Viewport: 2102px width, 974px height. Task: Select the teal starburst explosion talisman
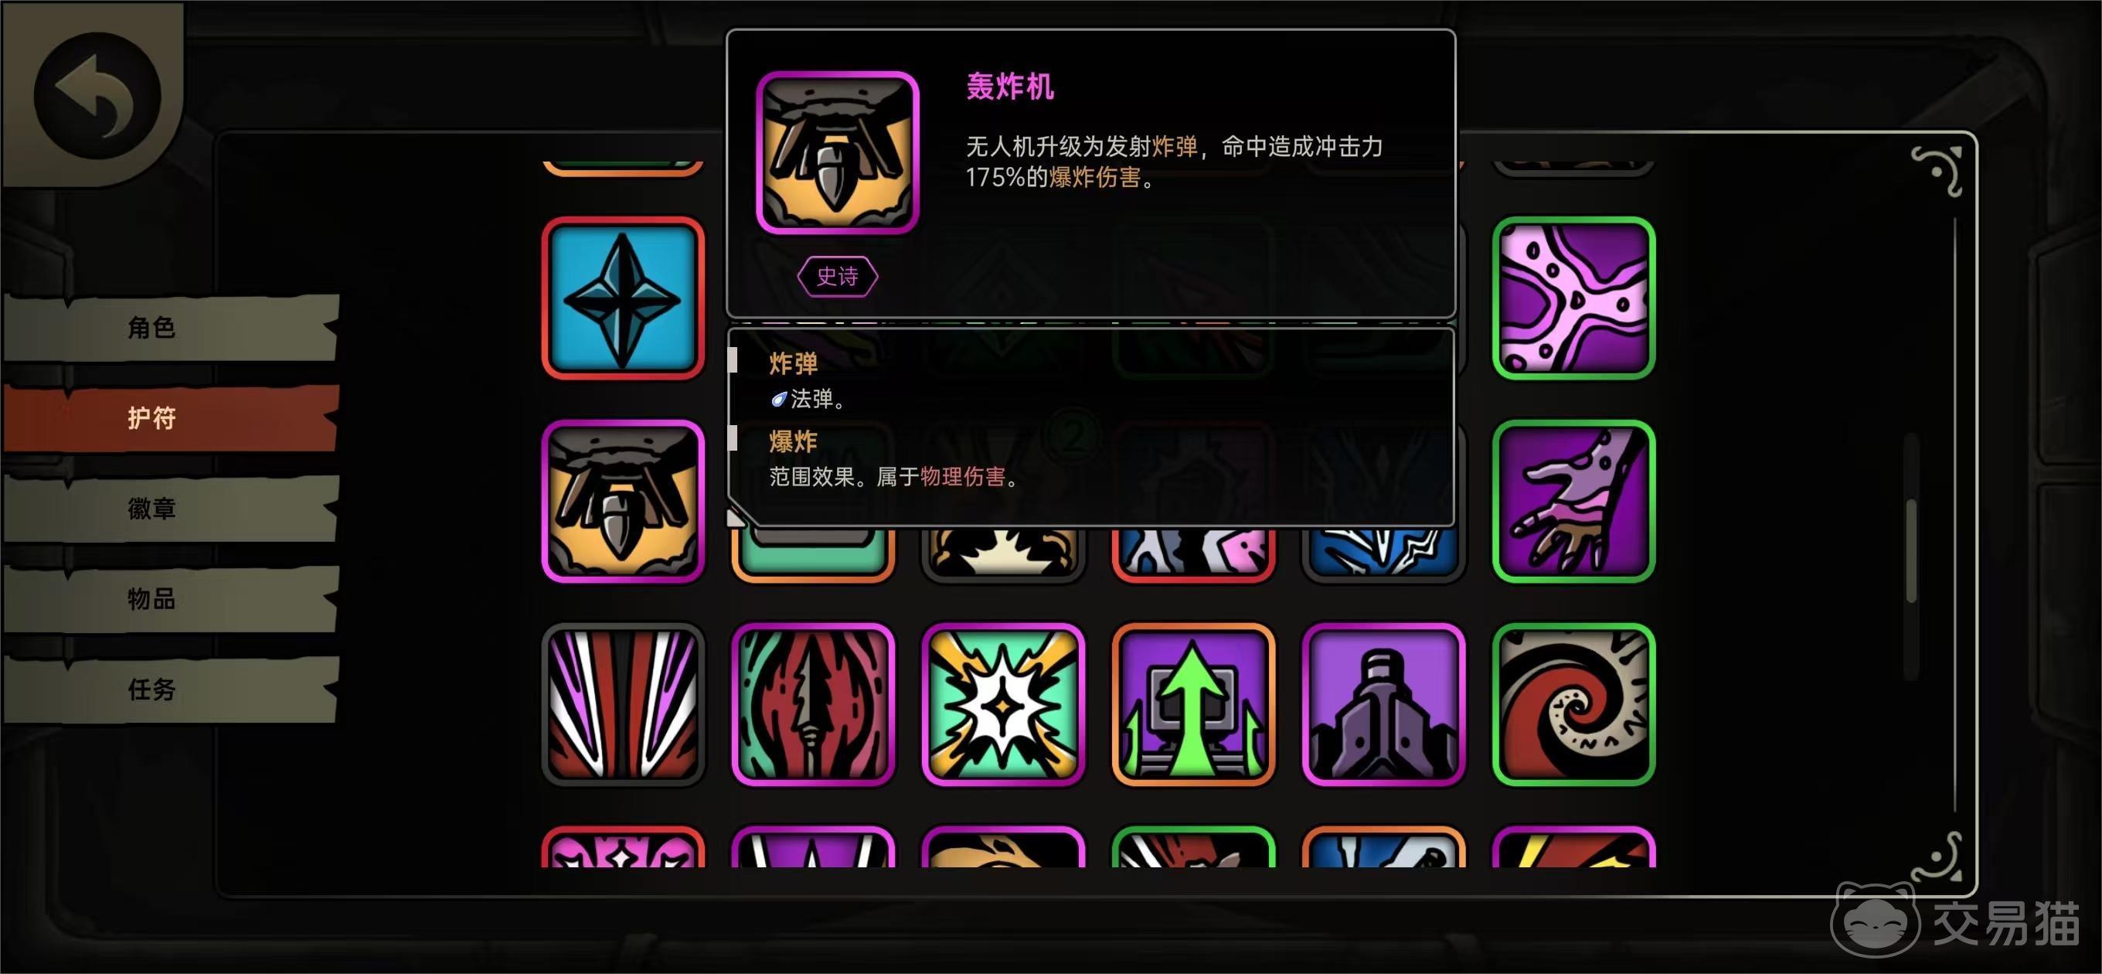1003,704
